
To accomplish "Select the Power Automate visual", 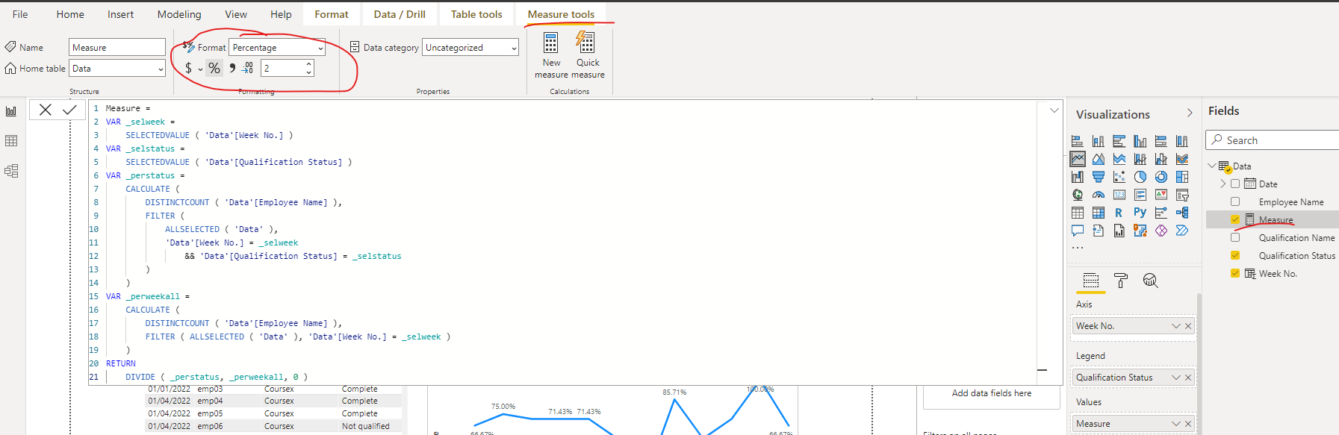I will tap(1182, 231).
